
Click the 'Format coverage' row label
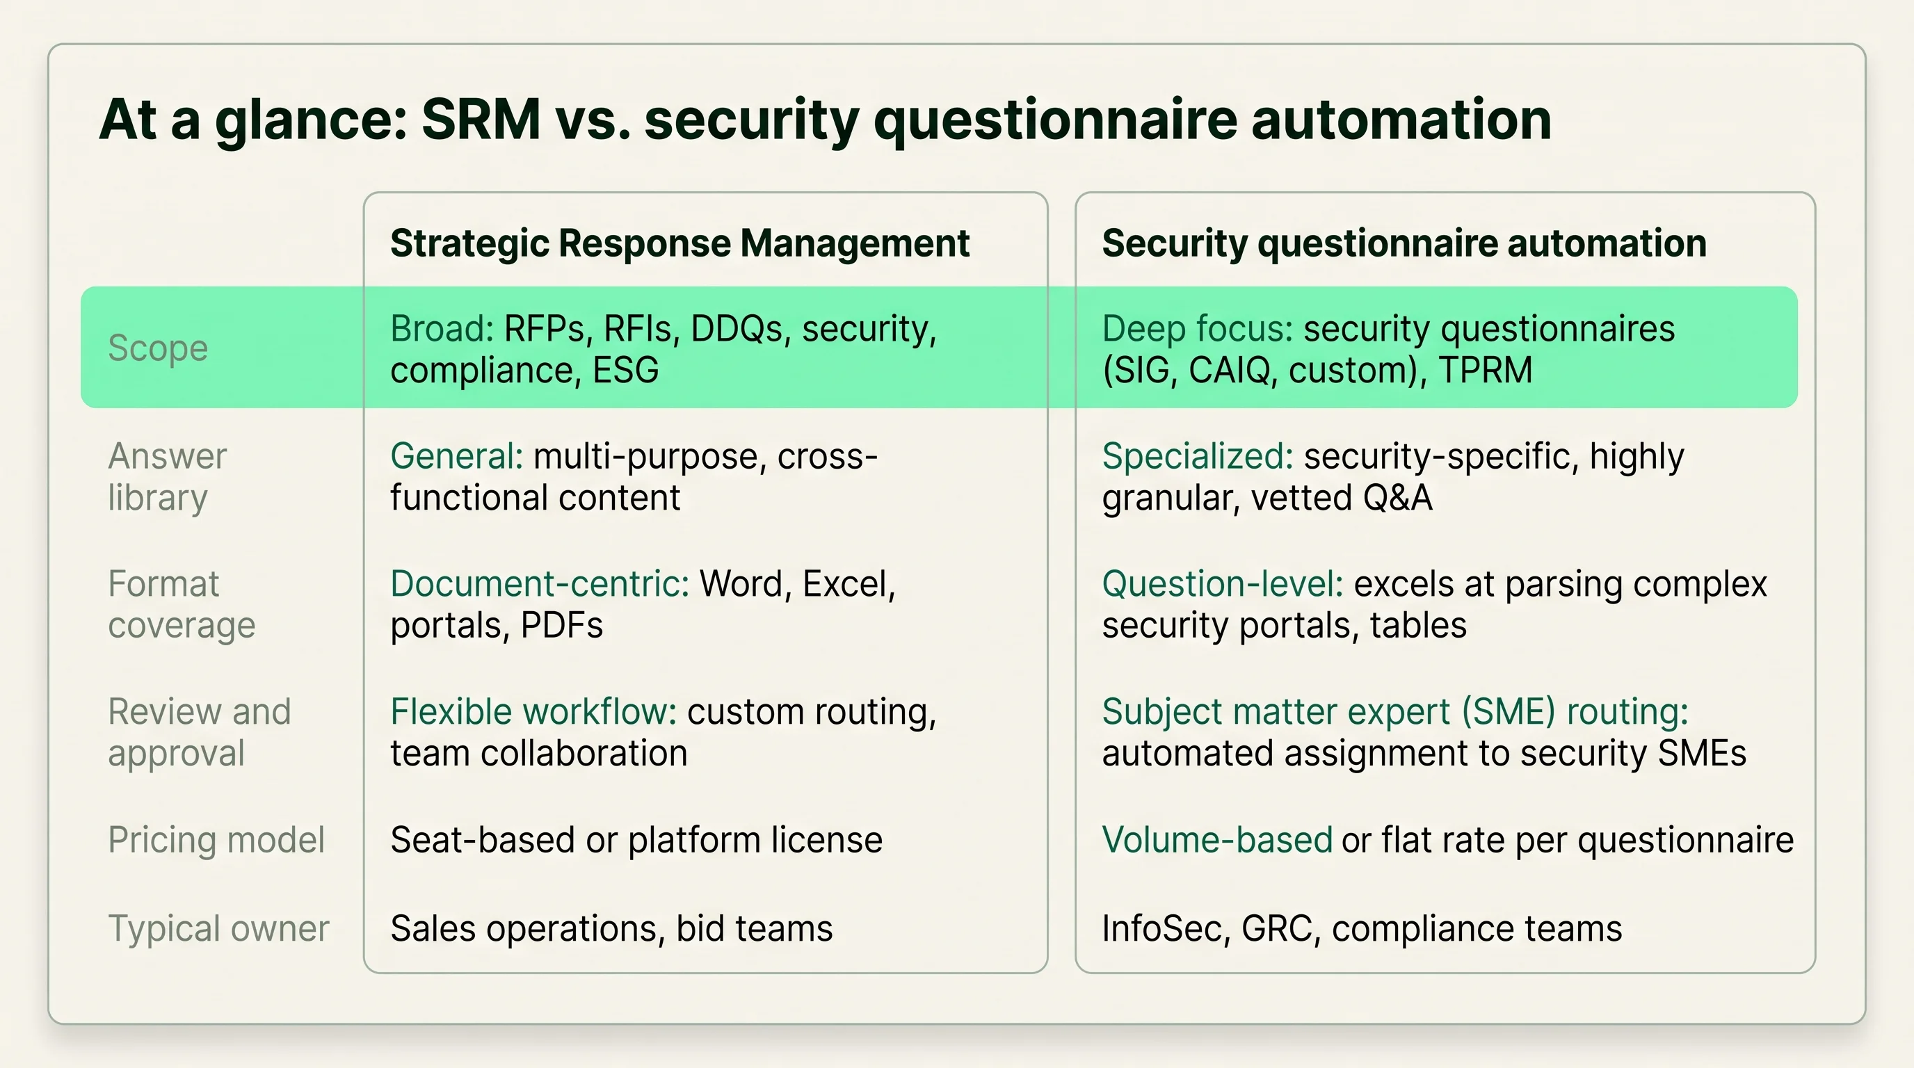182,604
